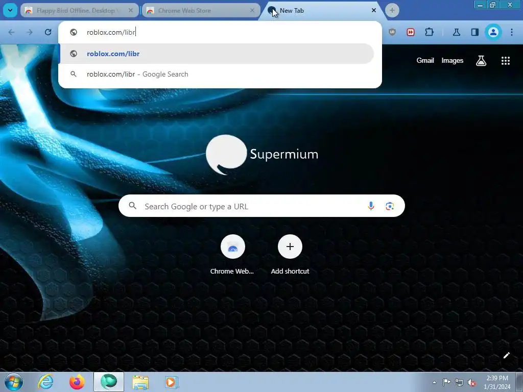The width and height of the screenshot is (523, 392).
Task: Open Windows Explorer folder from taskbar
Action: point(140,382)
